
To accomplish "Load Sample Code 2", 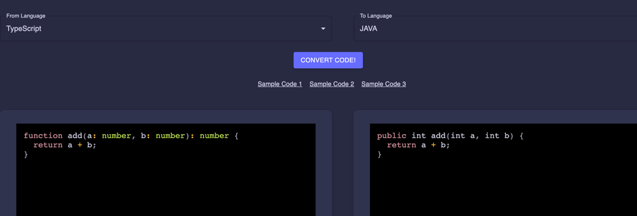I will coord(332,84).
